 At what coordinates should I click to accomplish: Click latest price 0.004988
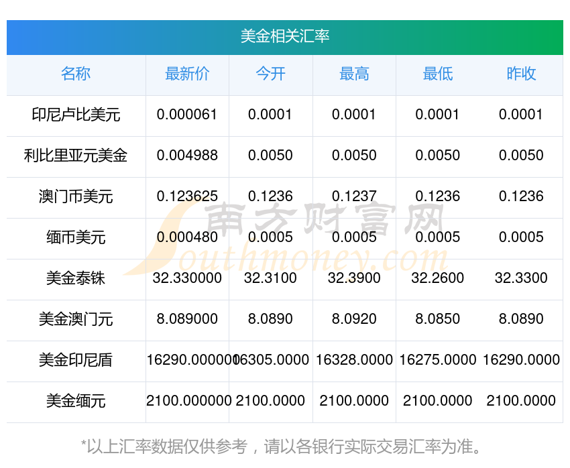tap(187, 156)
